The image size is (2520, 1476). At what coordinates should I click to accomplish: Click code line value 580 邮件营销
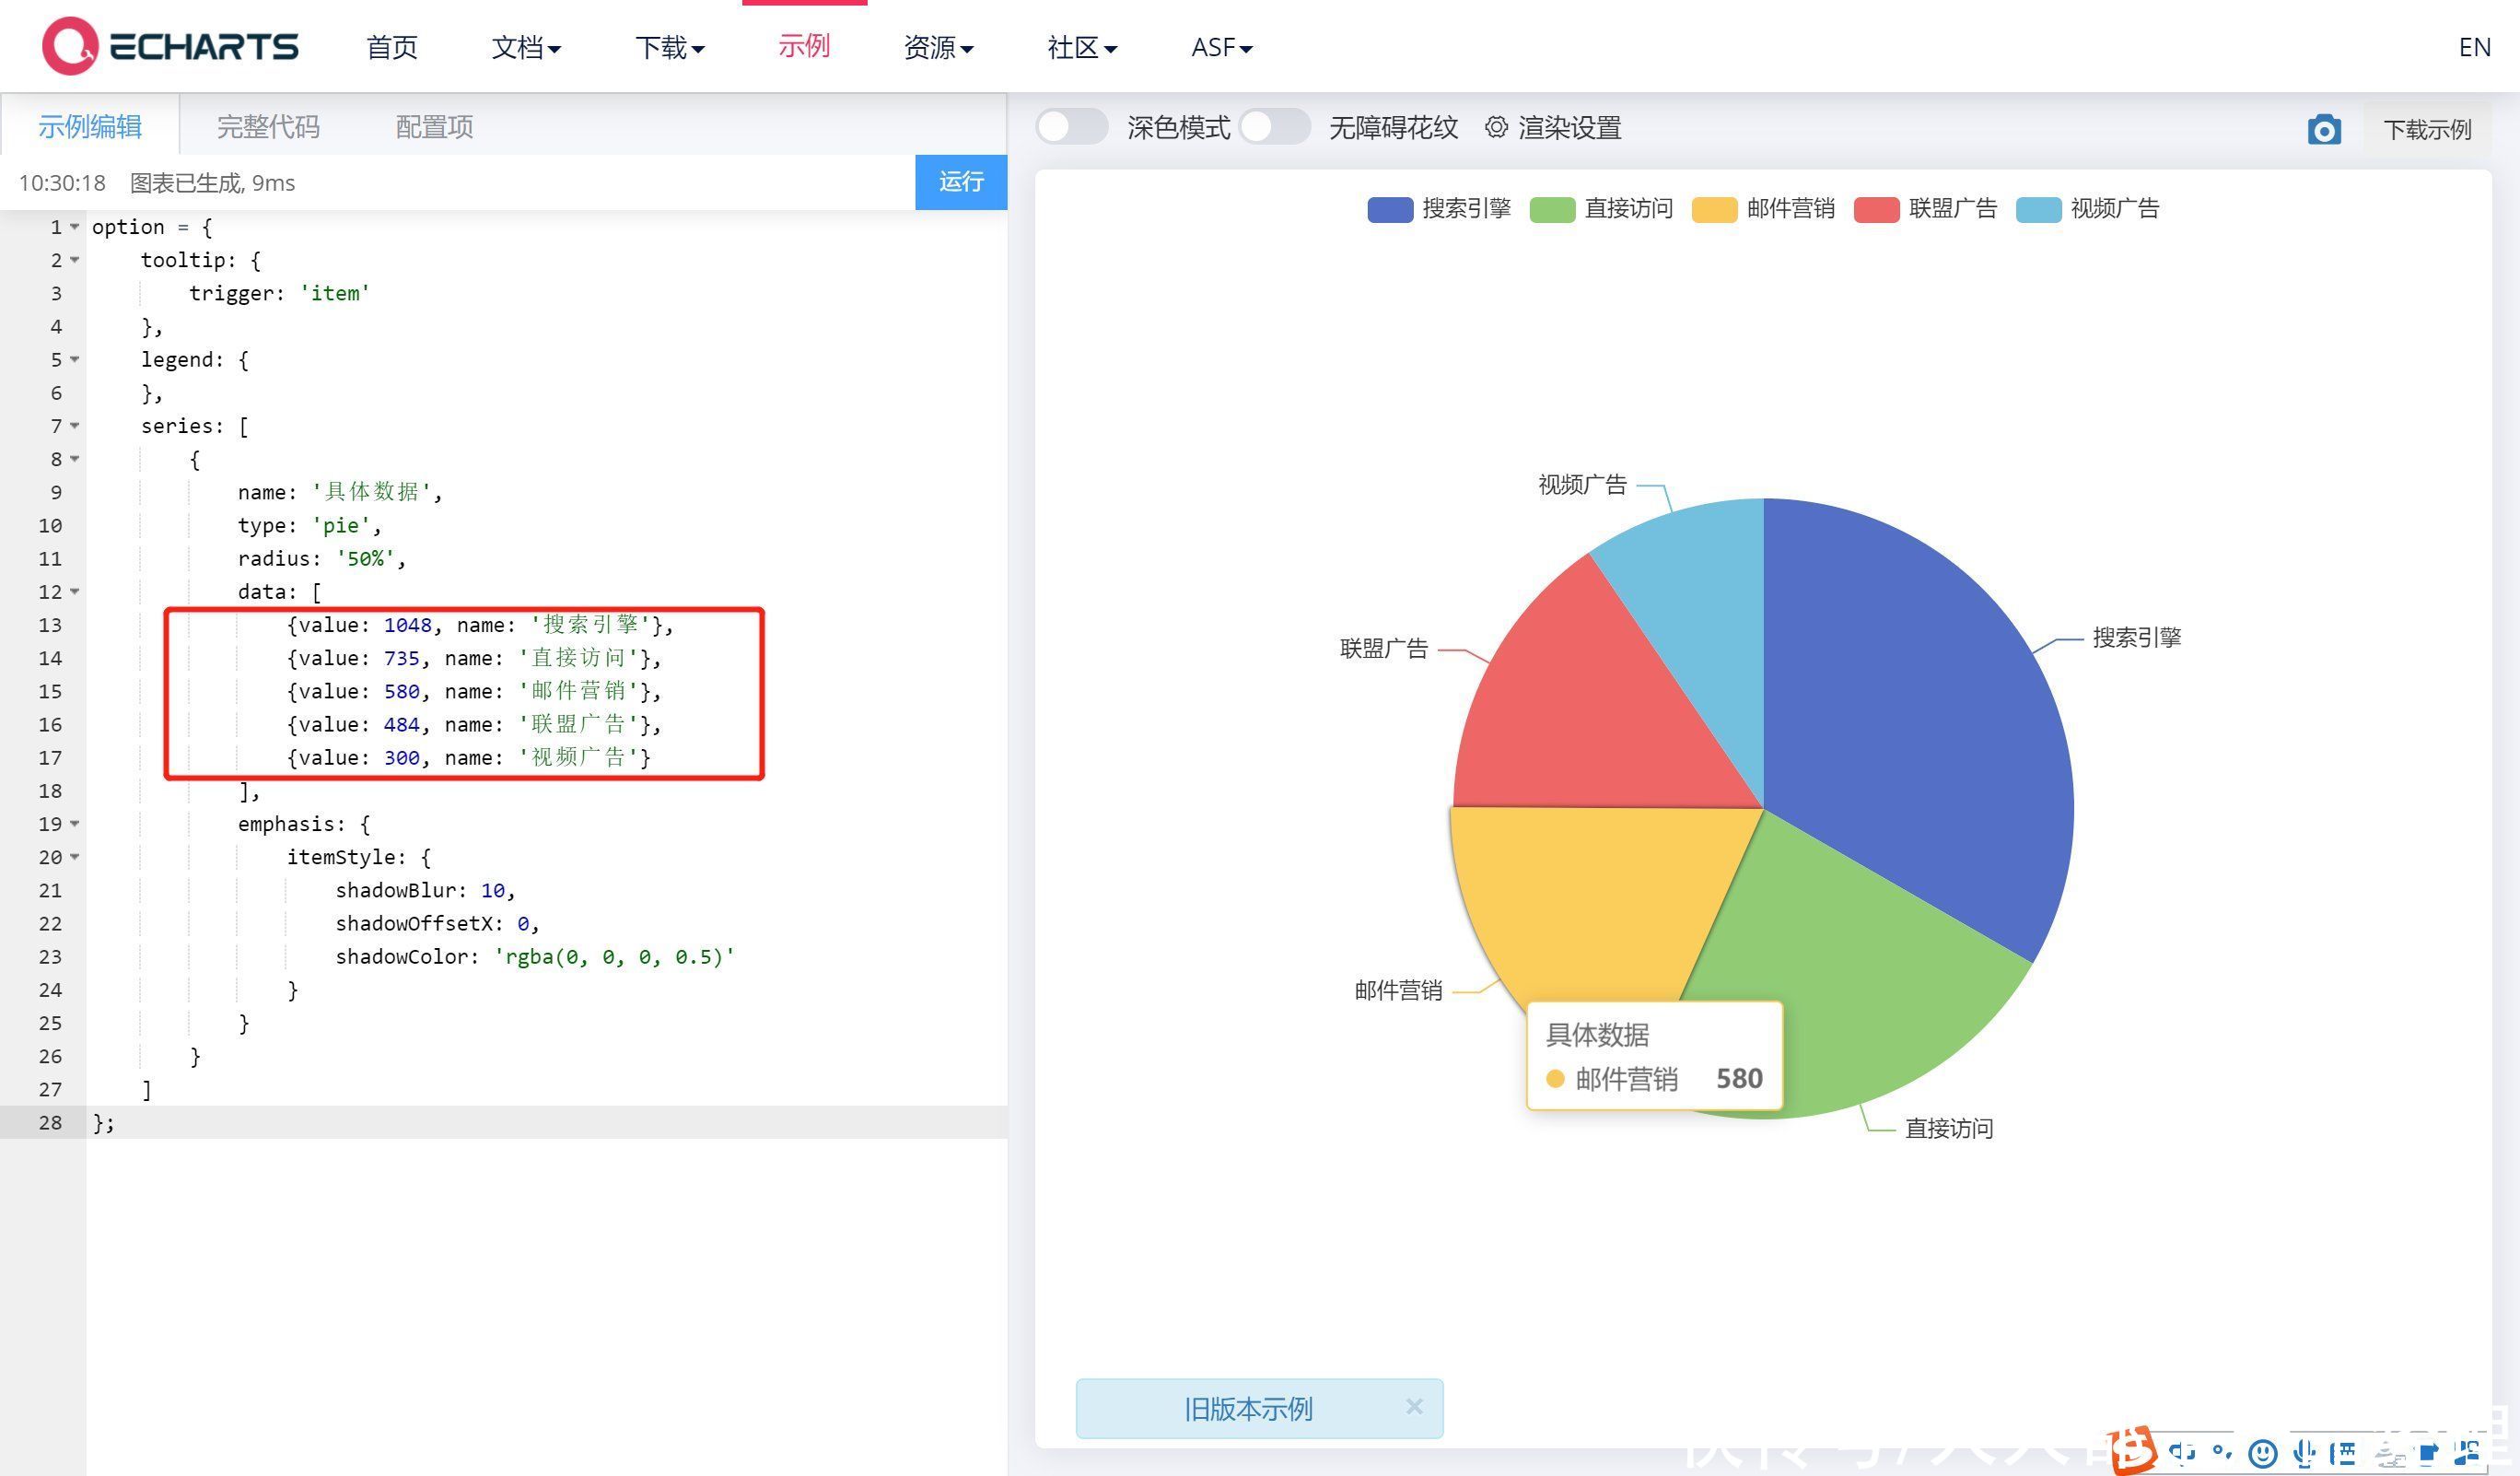click(474, 691)
